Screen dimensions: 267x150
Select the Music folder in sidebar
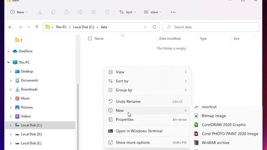coord(23,98)
